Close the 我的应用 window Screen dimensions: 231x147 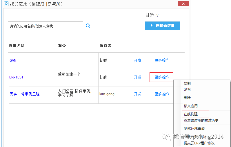(183, 3)
